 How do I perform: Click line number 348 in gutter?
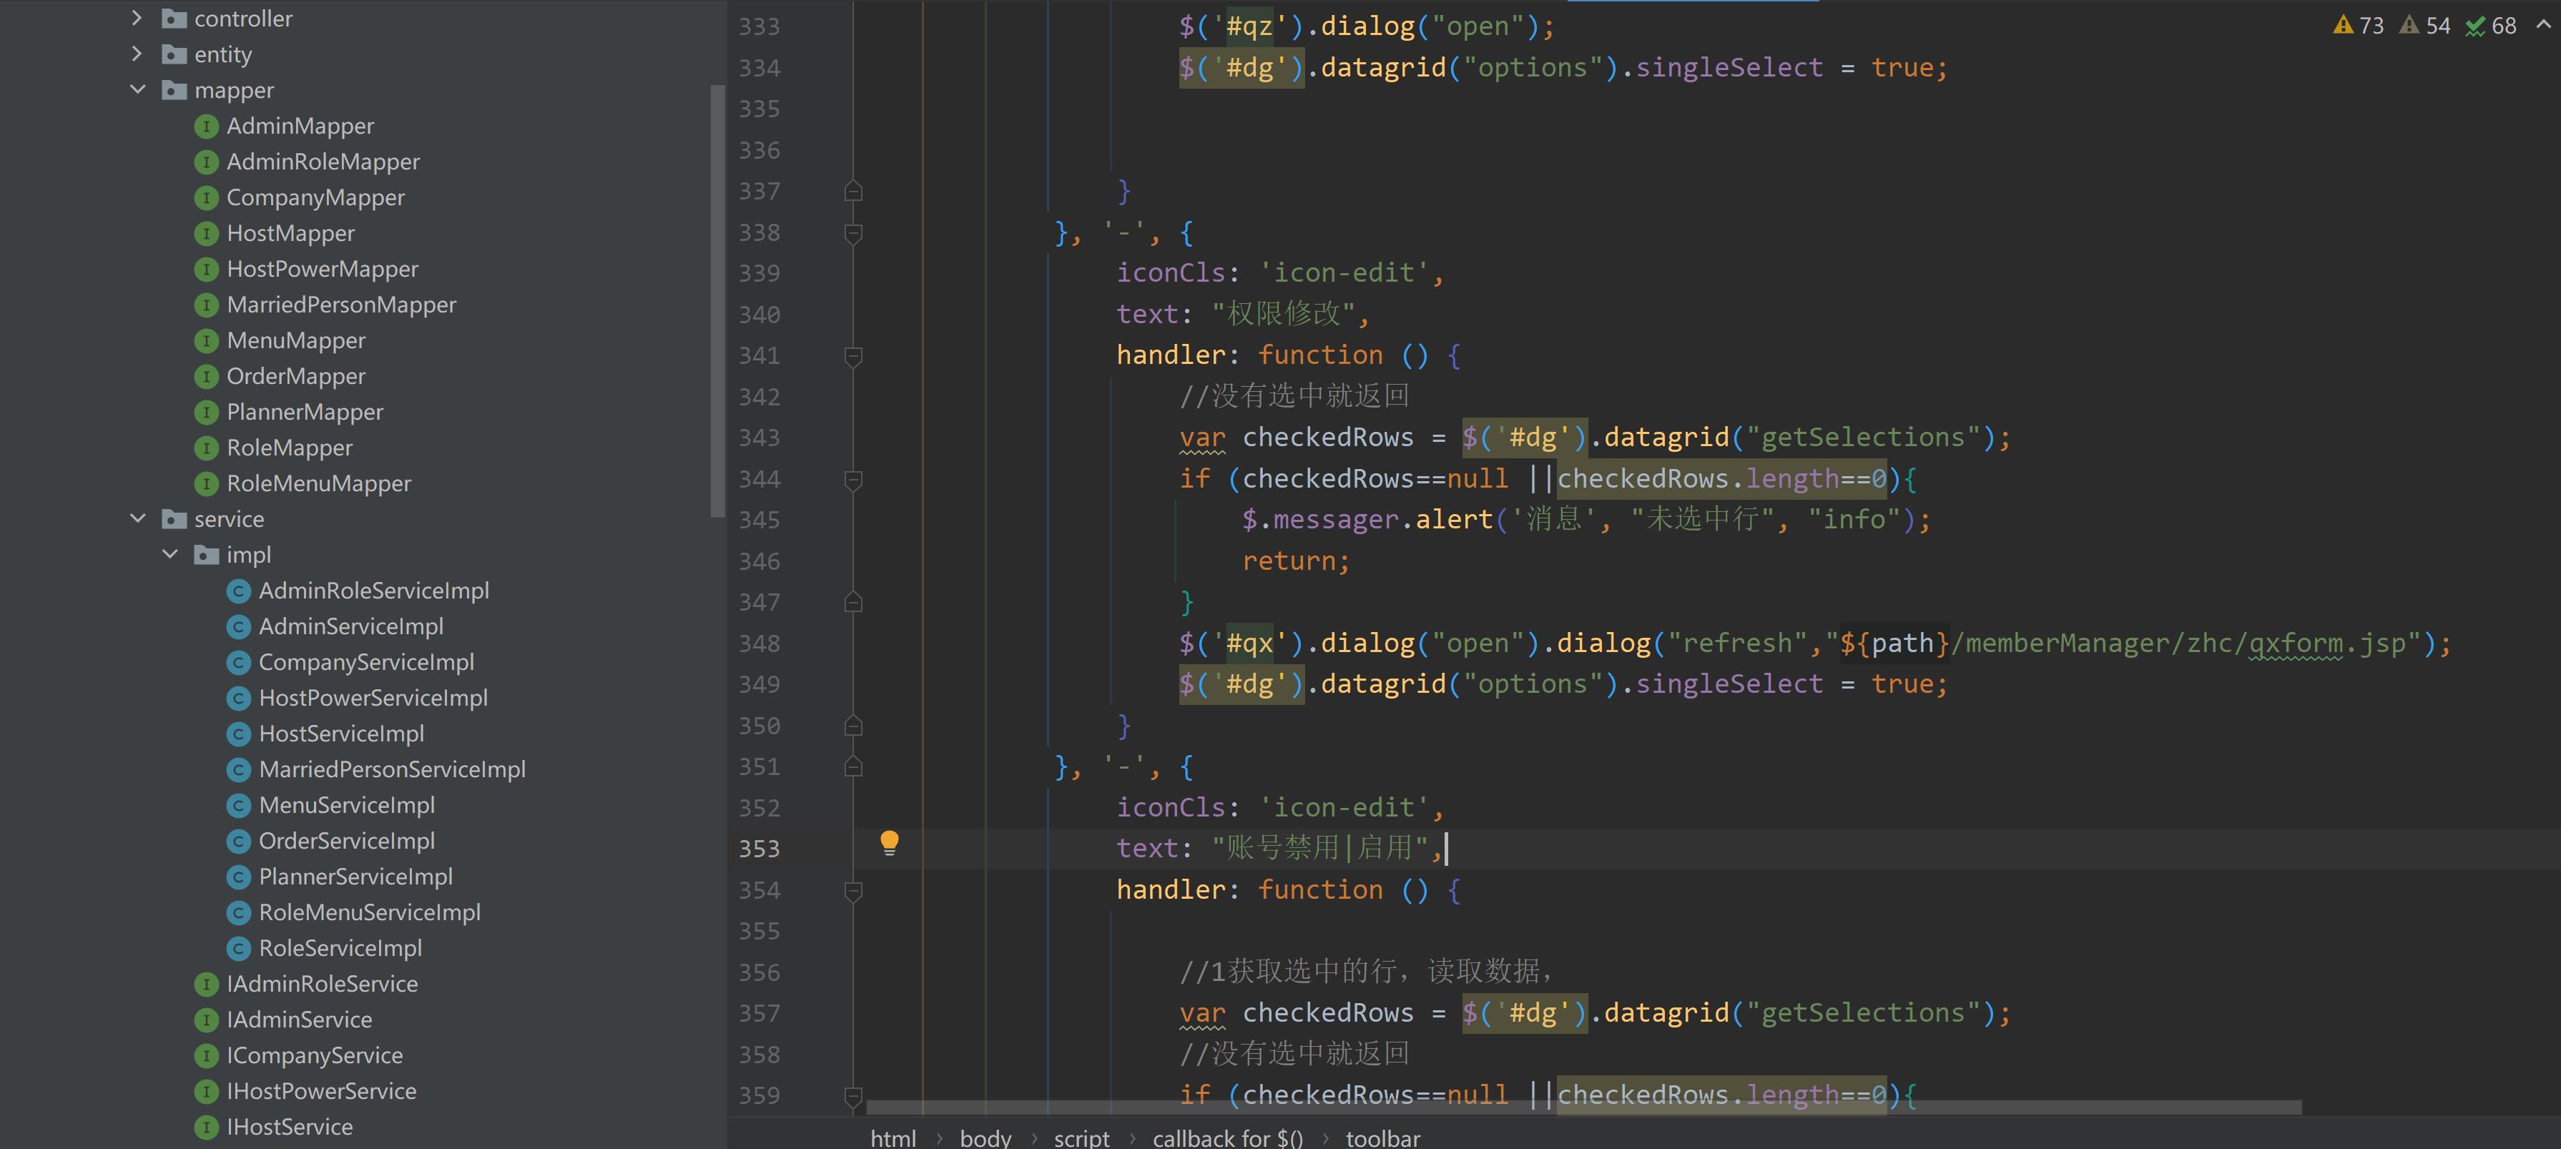click(x=759, y=644)
